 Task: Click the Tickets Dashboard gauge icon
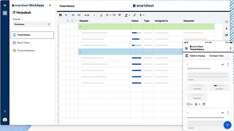[x=14, y=51]
